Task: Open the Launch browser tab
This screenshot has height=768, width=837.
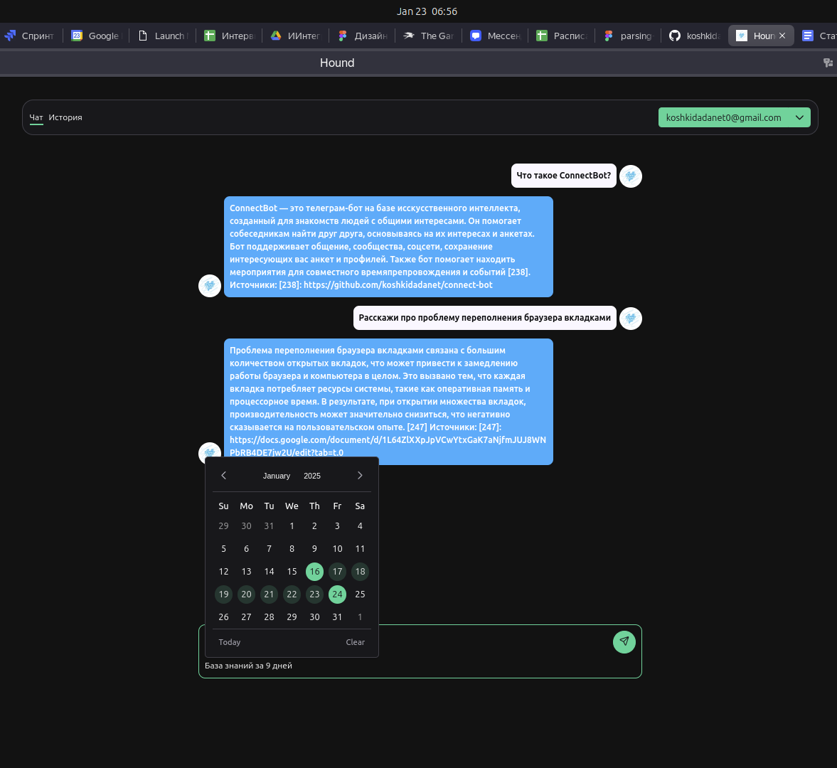Action: (162, 36)
